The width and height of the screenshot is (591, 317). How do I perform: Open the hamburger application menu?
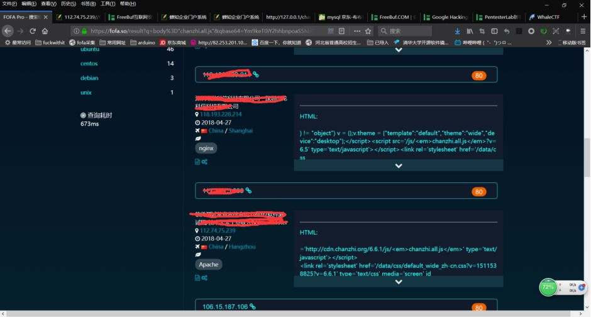[583, 31]
